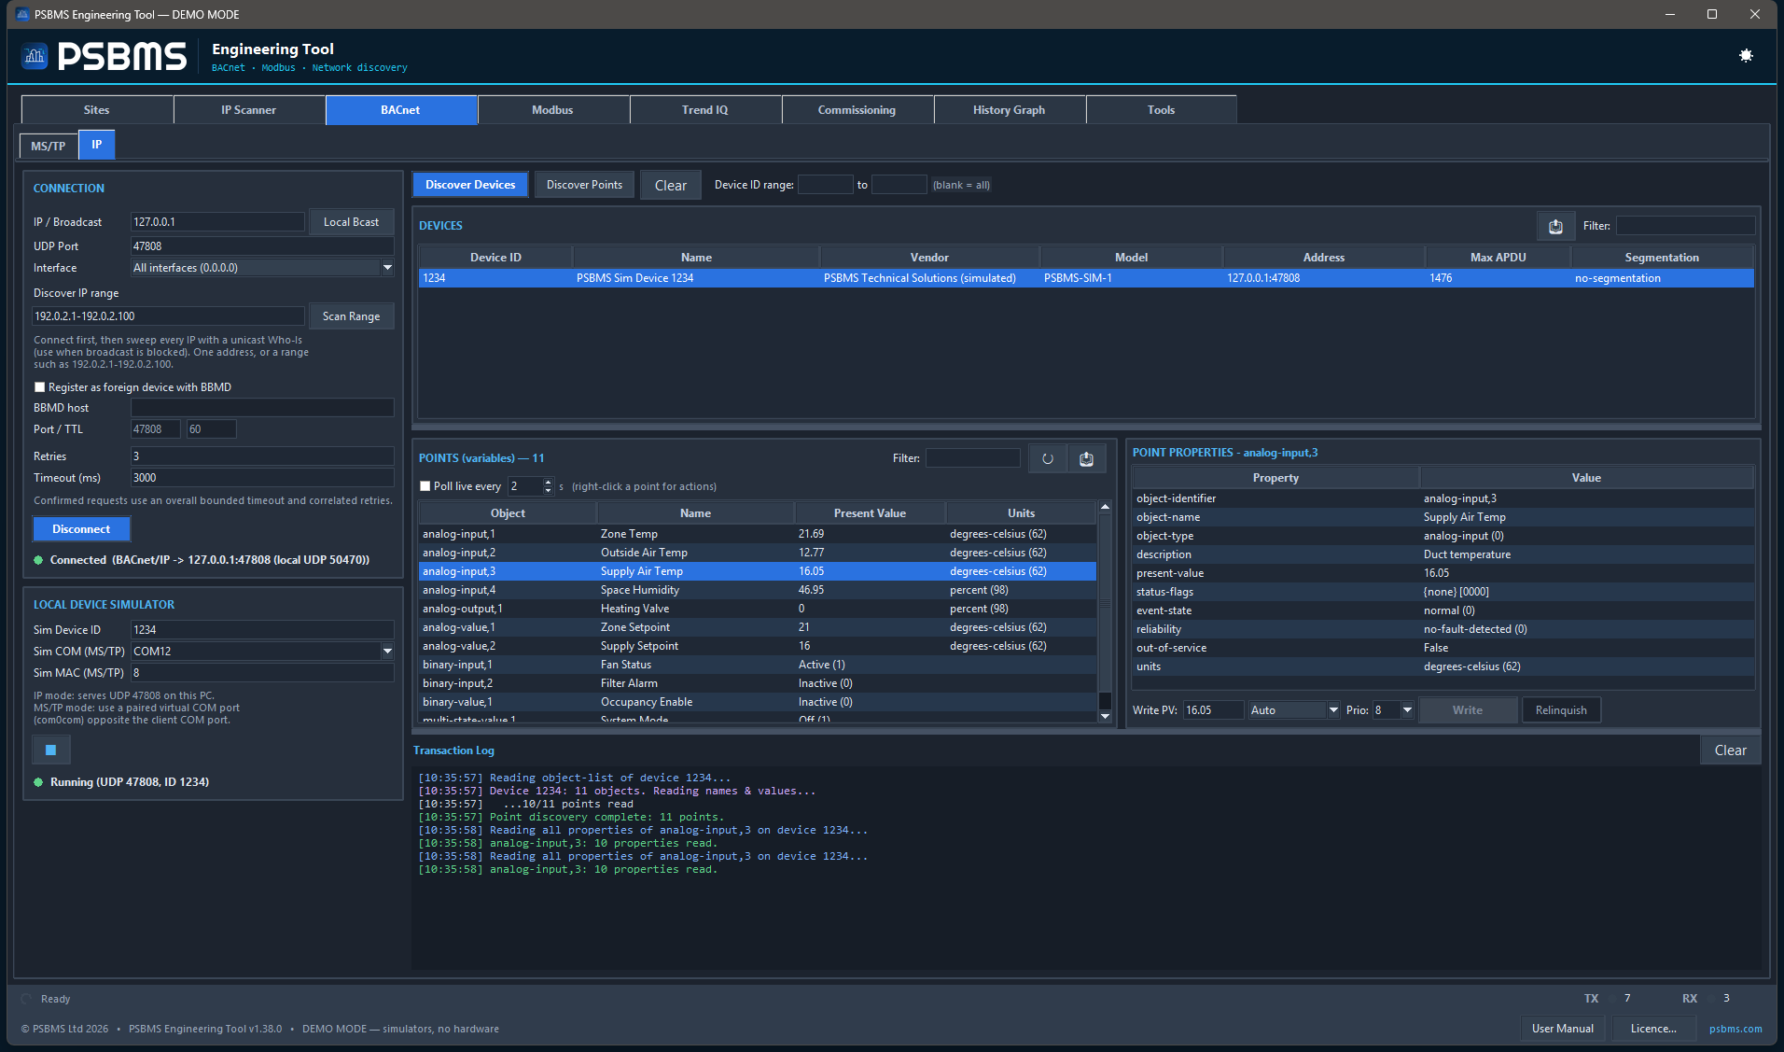Click the Discover Devices button
This screenshot has width=1784, height=1052.
click(x=471, y=185)
